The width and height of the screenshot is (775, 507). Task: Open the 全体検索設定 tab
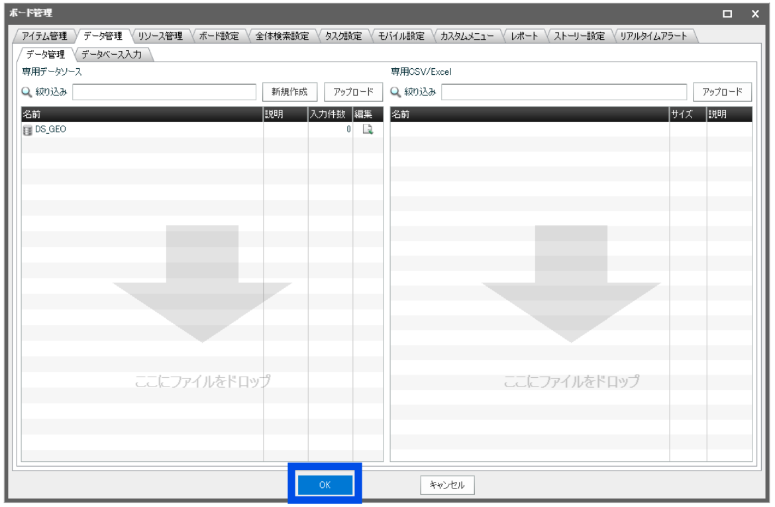point(282,36)
